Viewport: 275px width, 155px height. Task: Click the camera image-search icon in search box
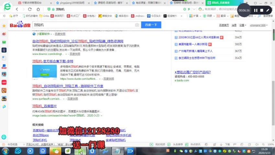click(137, 25)
